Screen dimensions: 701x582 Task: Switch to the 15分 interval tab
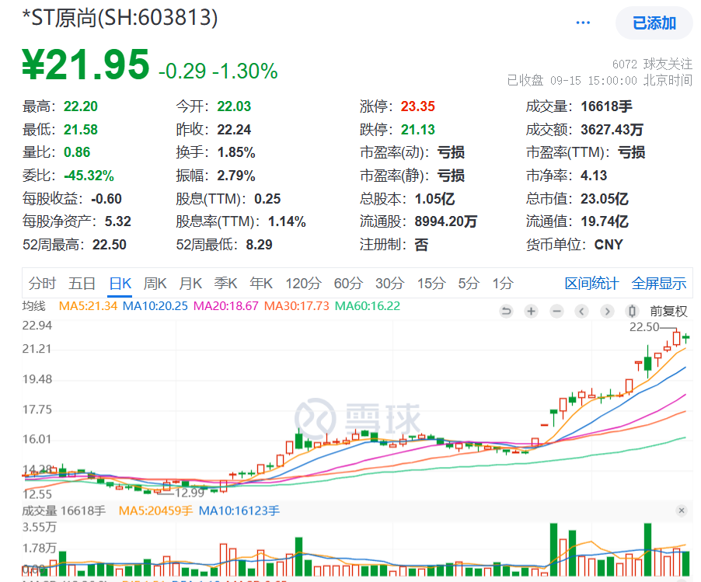point(431,284)
